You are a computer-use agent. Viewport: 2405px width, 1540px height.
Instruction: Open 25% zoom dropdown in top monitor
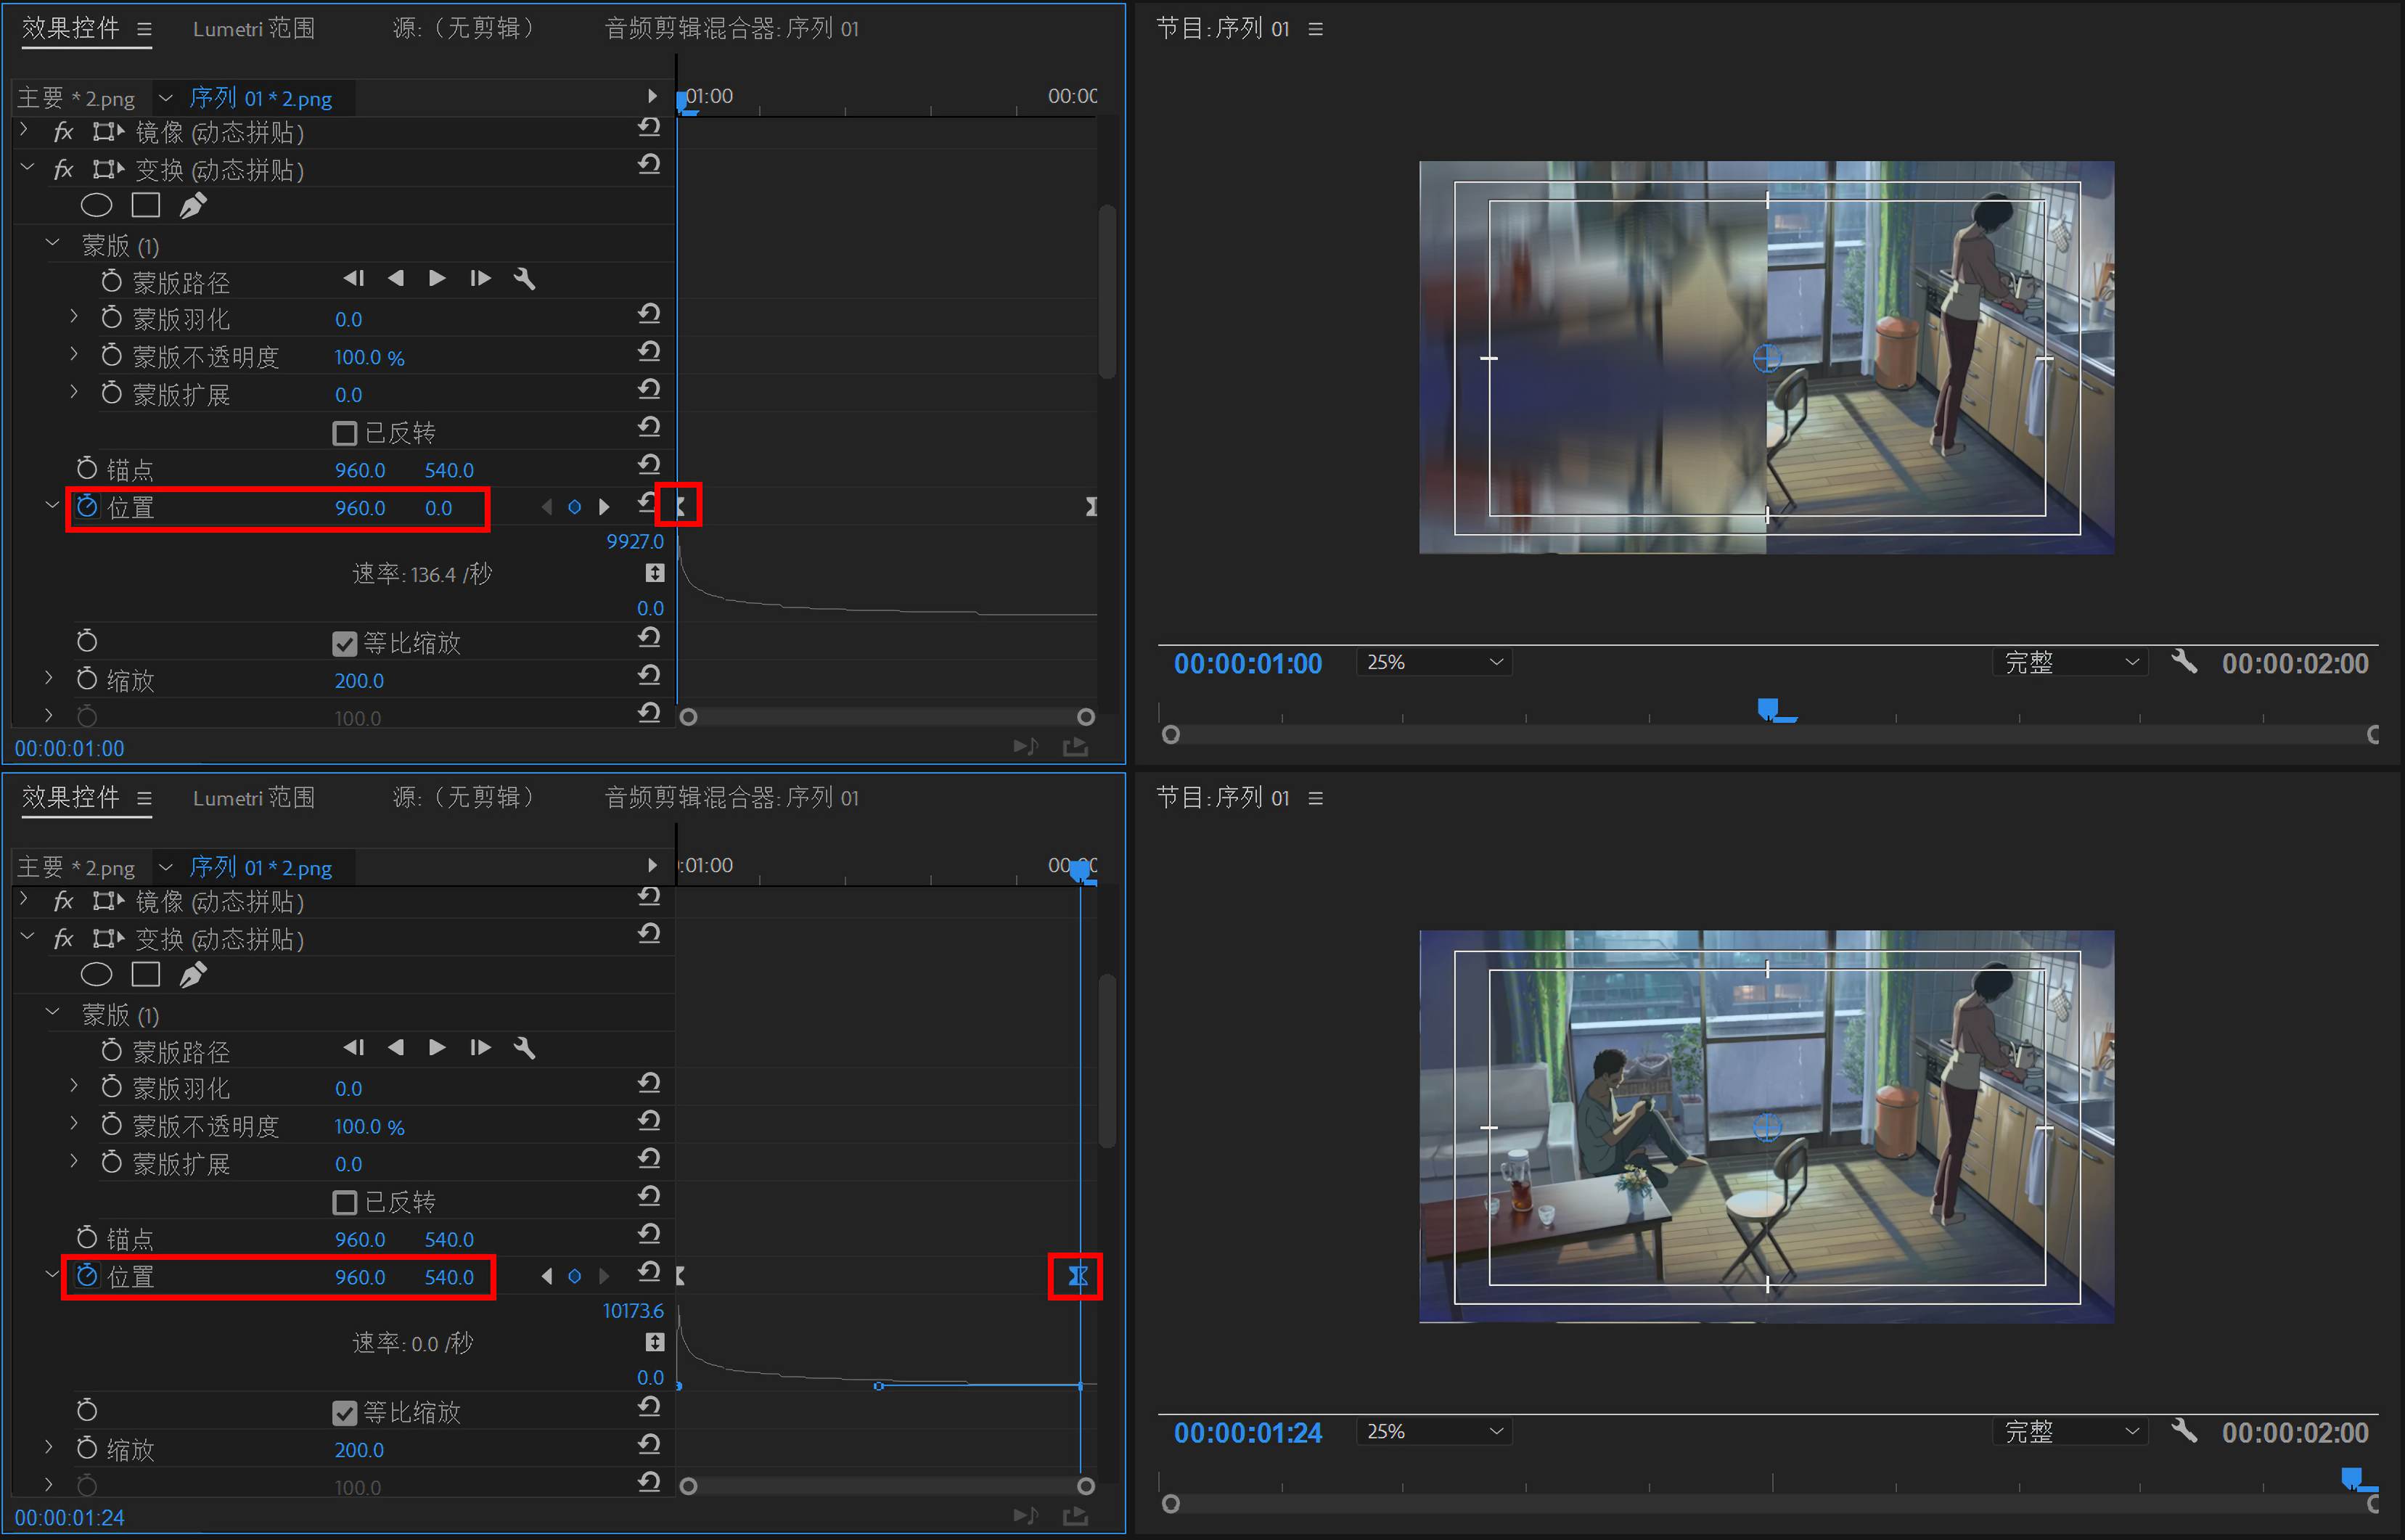pyautogui.click(x=1434, y=662)
